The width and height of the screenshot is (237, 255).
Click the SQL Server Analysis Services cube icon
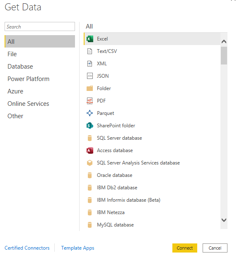tap(89, 163)
